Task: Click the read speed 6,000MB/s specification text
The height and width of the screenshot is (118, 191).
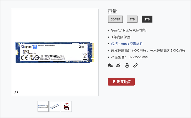Action: [129, 50]
